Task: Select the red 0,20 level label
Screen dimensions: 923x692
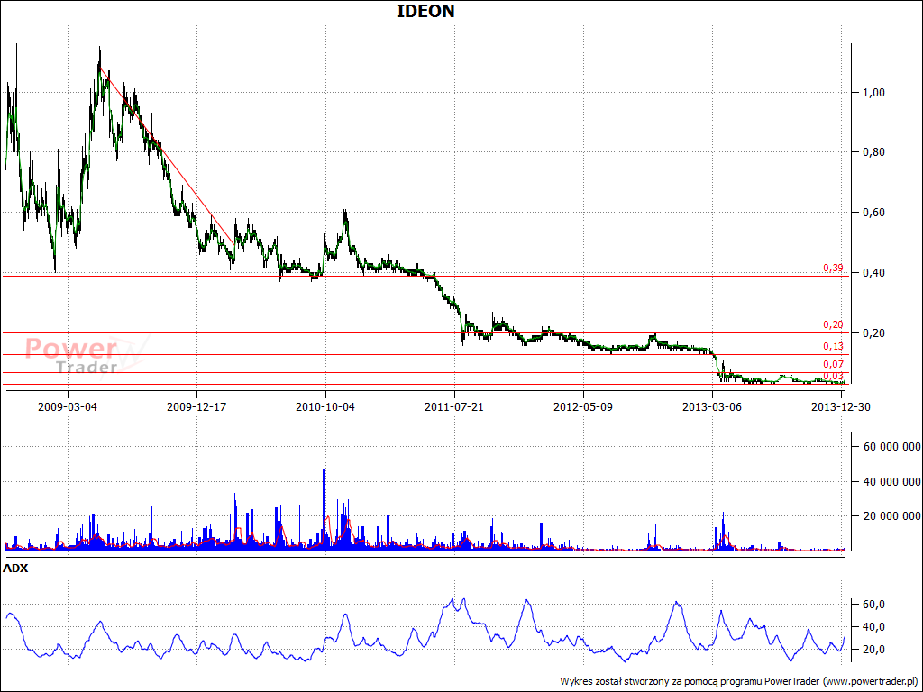Action: click(x=833, y=324)
